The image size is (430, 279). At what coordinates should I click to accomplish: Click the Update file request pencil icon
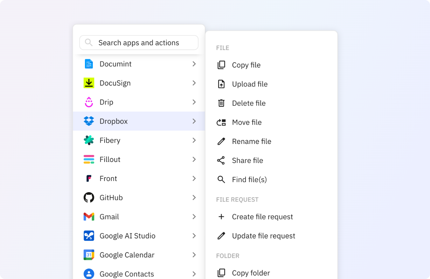[221, 236]
